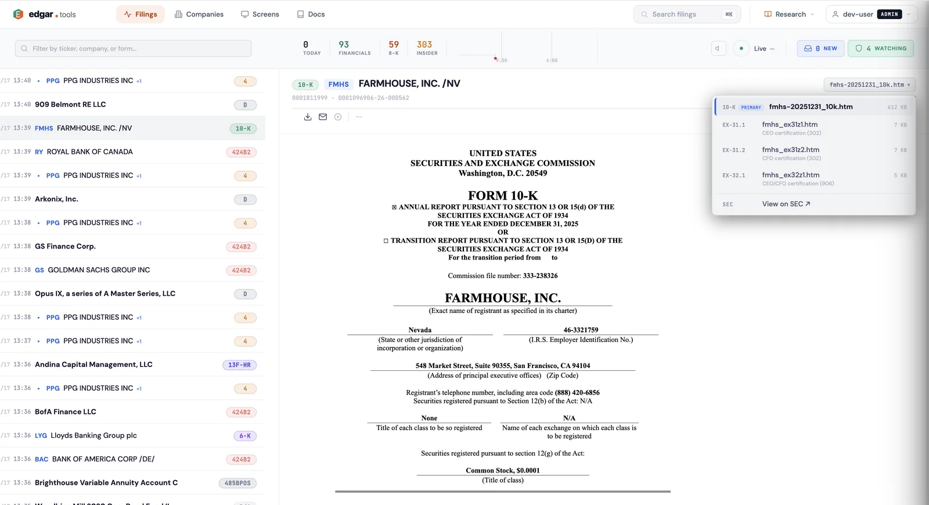Select exhibit fmhs_ex31z1.htm
929x505 pixels.
814,128
